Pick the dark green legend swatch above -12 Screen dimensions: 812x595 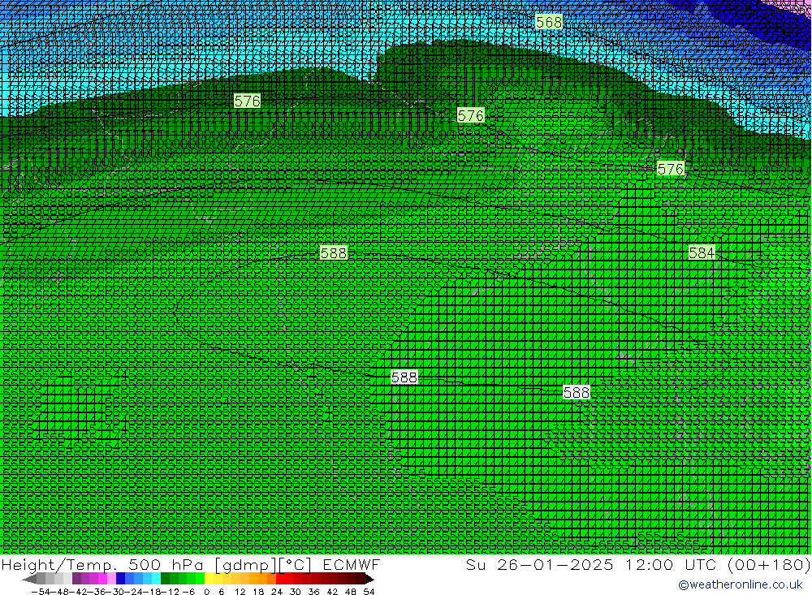(165, 580)
